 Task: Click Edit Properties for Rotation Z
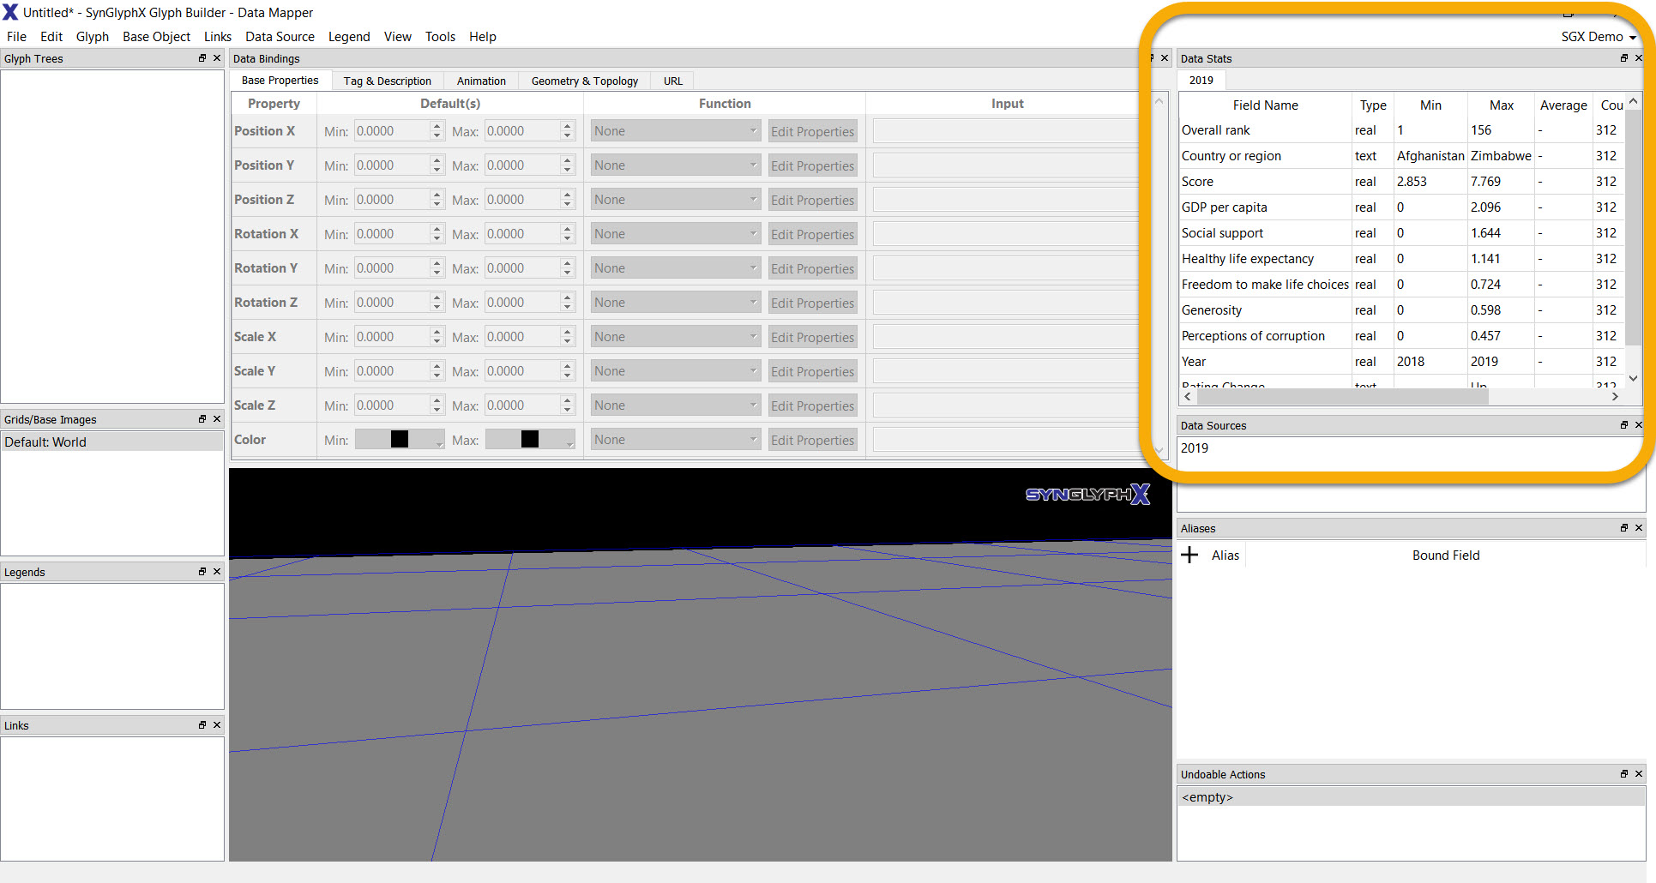(812, 303)
